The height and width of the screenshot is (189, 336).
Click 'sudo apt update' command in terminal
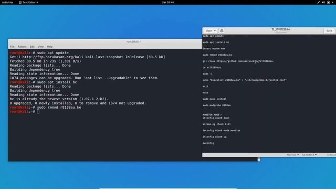click(x=53, y=52)
